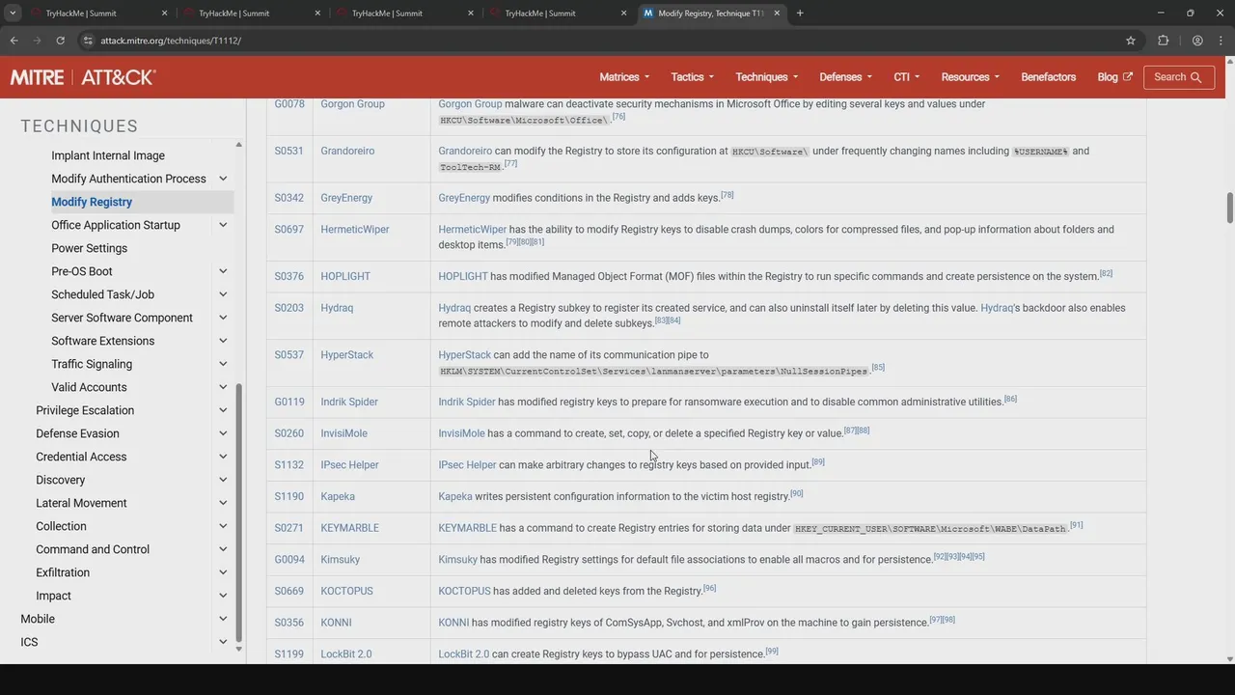View site information icon in address bar
This screenshot has height=695, width=1235.
point(88,41)
